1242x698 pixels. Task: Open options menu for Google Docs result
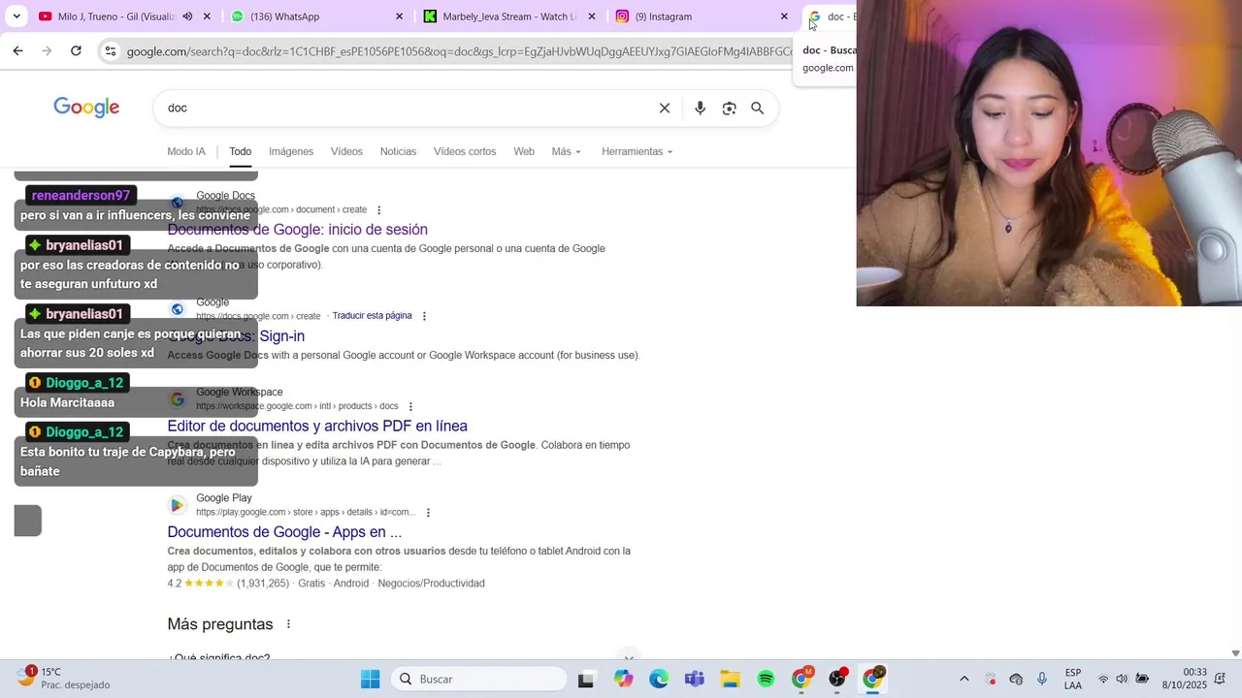click(378, 210)
